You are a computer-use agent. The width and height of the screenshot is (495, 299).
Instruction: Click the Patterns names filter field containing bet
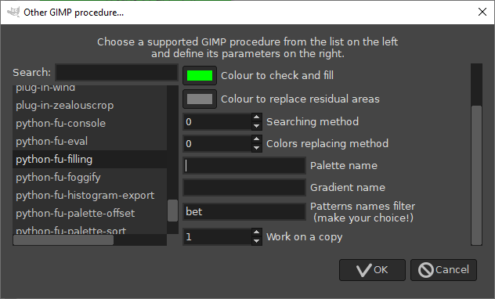tap(244, 211)
